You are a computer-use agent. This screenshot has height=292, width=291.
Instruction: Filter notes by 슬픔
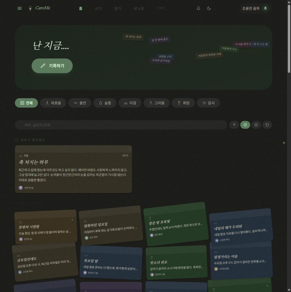(105, 103)
